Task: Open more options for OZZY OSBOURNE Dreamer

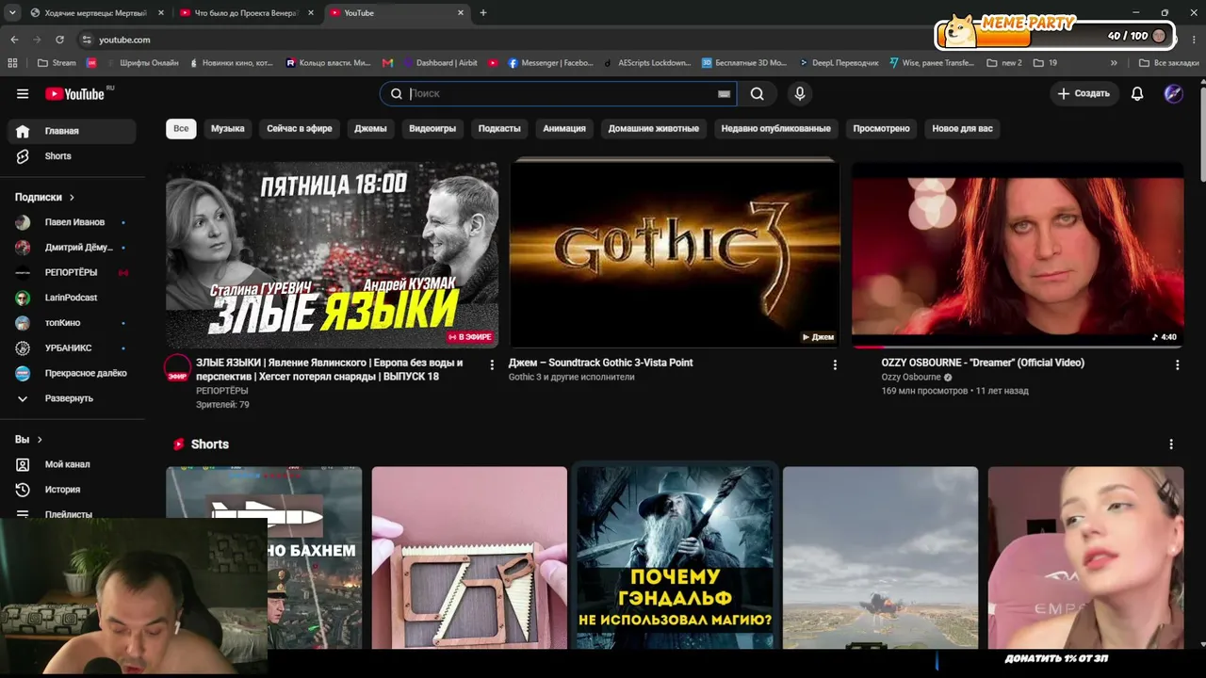Action: 1176,364
